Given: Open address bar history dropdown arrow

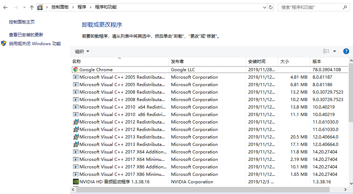Looking at the screenshot, I should coord(264,7).
